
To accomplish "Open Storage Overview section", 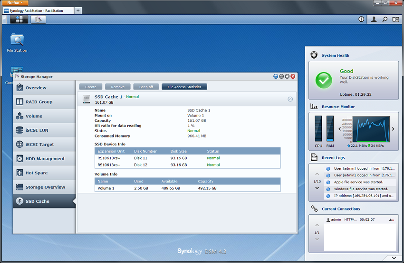I will (44, 187).
